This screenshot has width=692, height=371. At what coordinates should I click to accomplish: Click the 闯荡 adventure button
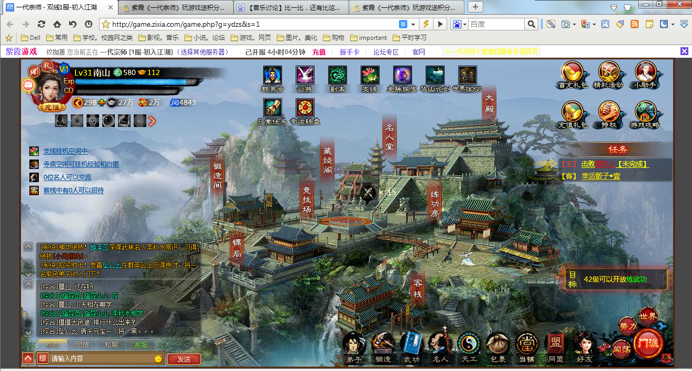point(622,348)
